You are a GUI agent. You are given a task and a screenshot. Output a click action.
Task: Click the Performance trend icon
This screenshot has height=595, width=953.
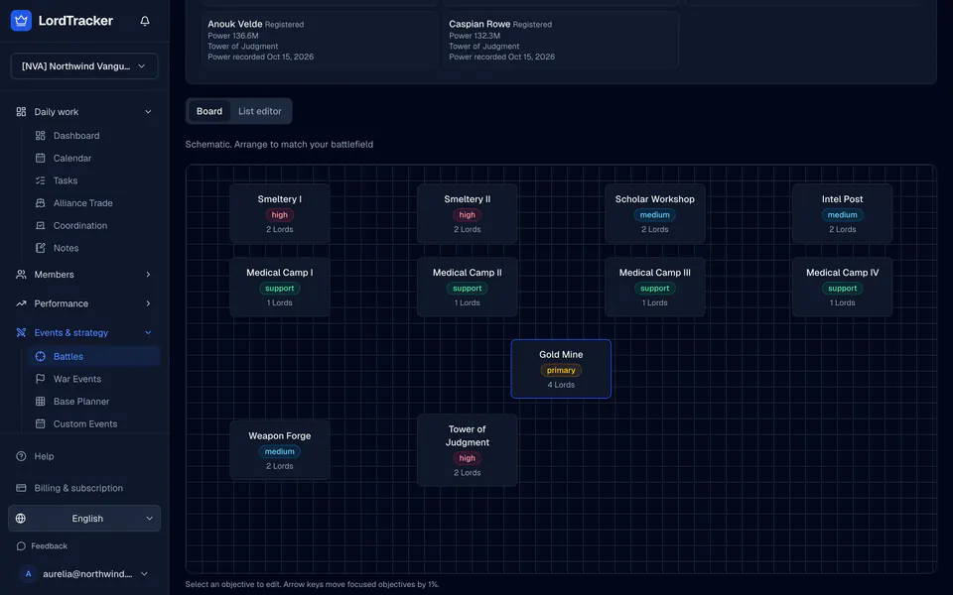coord(21,303)
